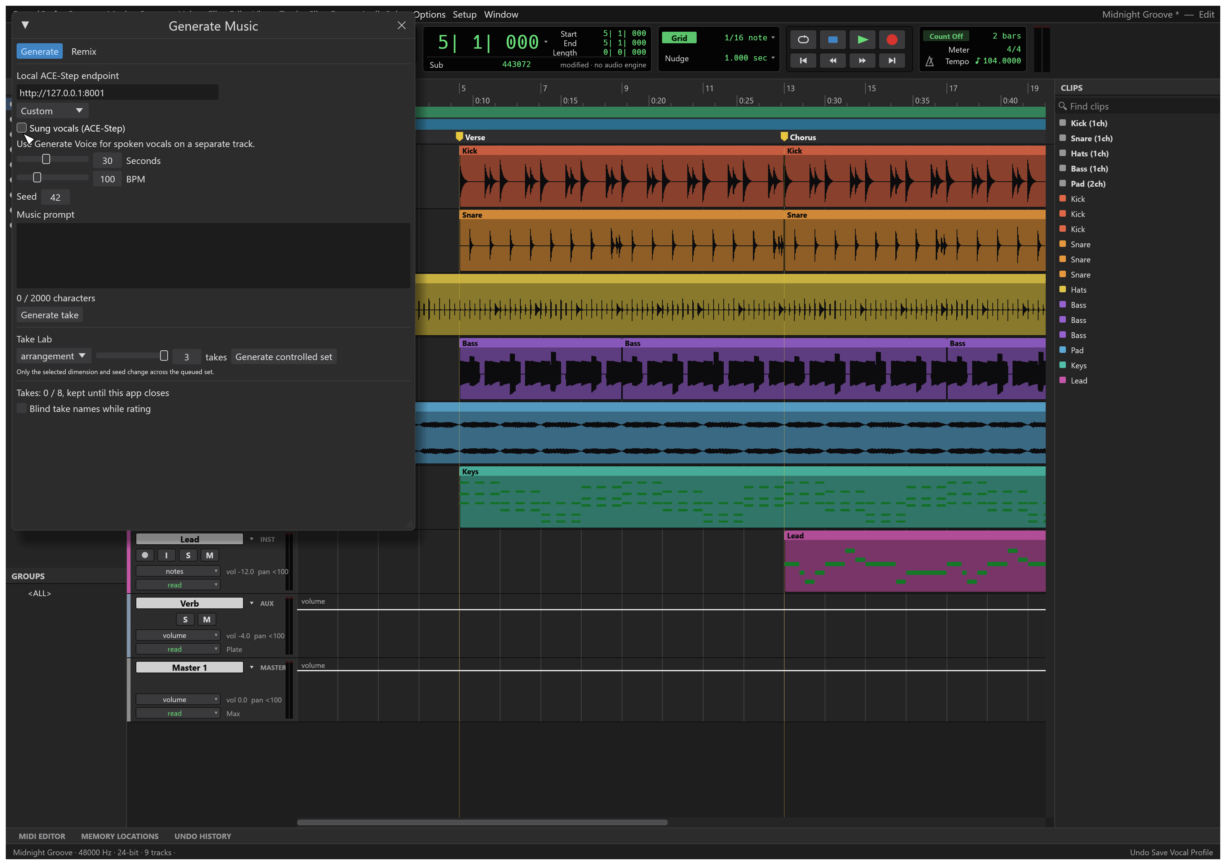Click the BPM slider handle
1226x865 pixels.
pyautogui.click(x=37, y=177)
